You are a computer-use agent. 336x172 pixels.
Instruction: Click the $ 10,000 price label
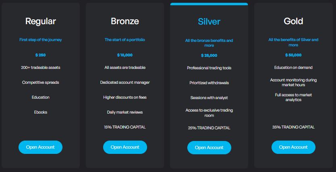(125, 55)
